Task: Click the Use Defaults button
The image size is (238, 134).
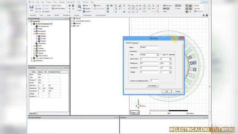Action: point(152,86)
